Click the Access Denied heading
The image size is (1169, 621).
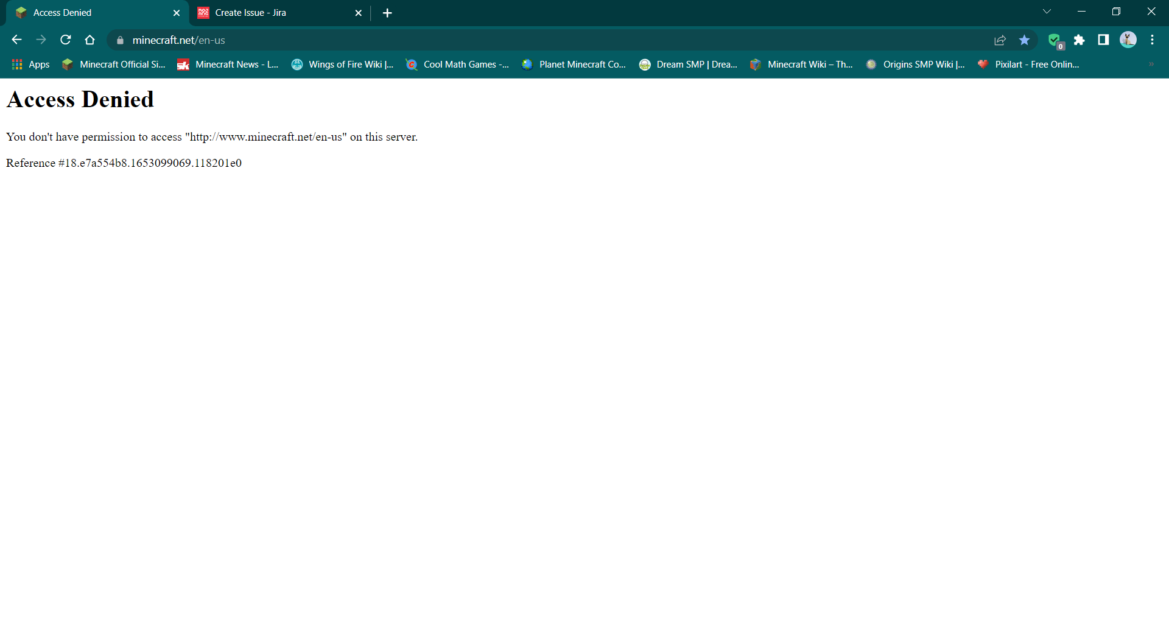pyautogui.click(x=80, y=99)
